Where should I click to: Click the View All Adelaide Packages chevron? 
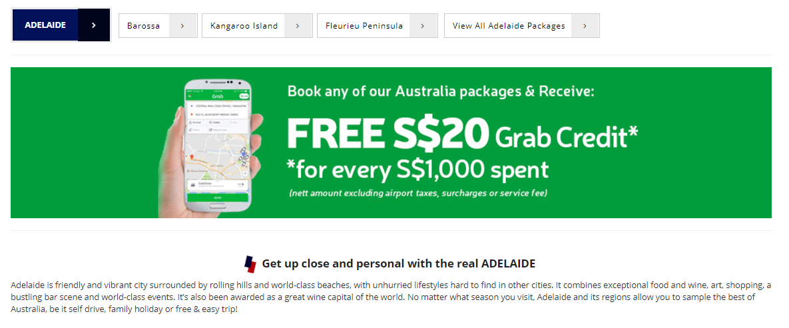[x=585, y=26]
